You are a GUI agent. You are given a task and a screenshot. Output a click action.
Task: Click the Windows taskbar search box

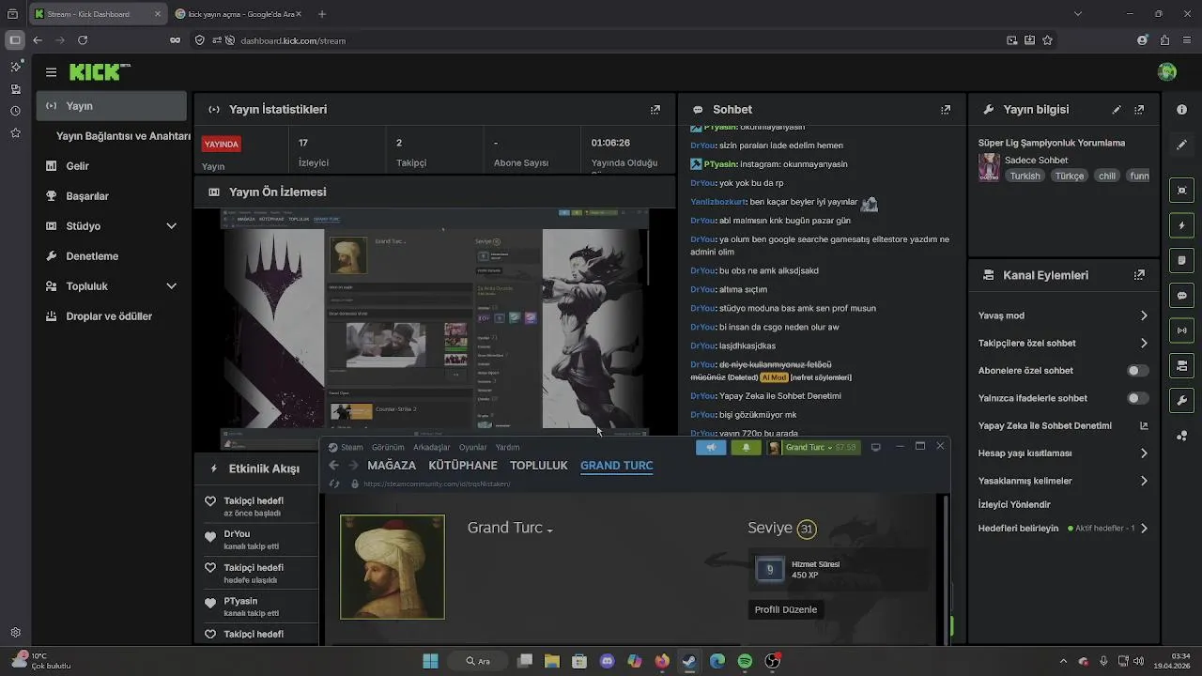pyautogui.click(x=479, y=661)
